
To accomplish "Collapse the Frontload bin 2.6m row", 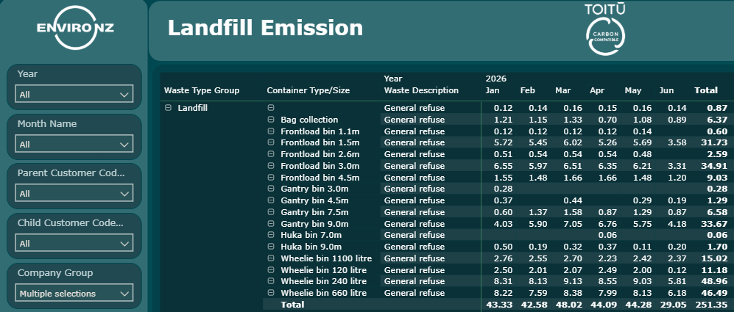I will click(270, 154).
